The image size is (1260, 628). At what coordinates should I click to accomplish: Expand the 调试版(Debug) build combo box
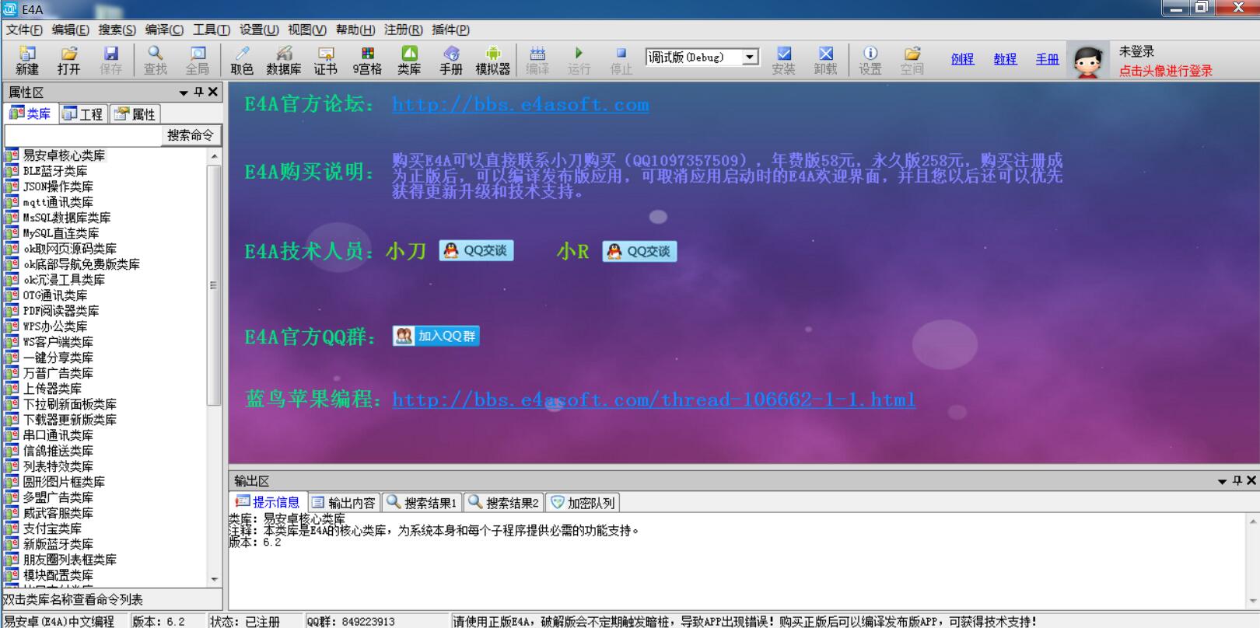(750, 57)
